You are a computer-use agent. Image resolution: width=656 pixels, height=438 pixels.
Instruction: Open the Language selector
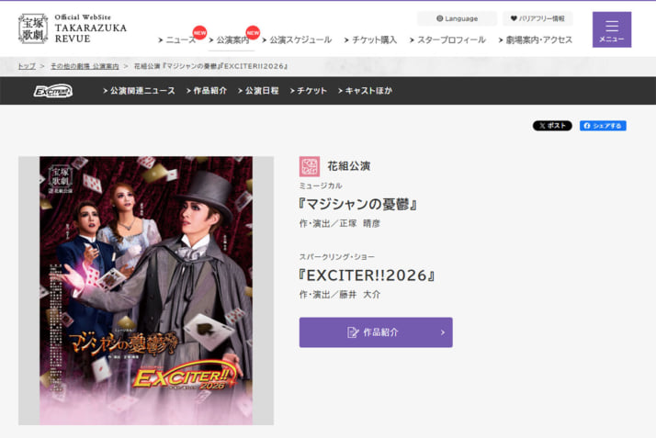[x=457, y=18]
